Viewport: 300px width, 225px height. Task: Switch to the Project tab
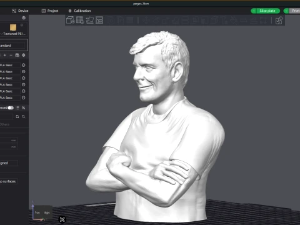point(50,11)
